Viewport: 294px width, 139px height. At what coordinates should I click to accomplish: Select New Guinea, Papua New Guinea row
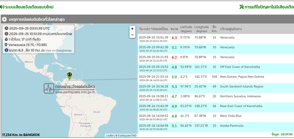click(216, 78)
